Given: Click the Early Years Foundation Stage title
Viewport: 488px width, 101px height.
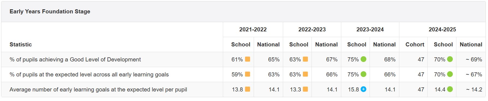Looking at the screenshot, I should [x=50, y=11].
